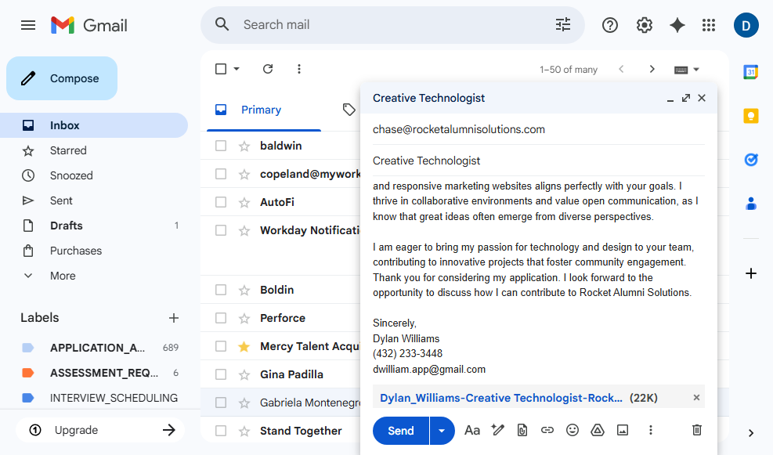Click the Compose button
Screen dimensions: 773x455
click(x=62, y=78)
